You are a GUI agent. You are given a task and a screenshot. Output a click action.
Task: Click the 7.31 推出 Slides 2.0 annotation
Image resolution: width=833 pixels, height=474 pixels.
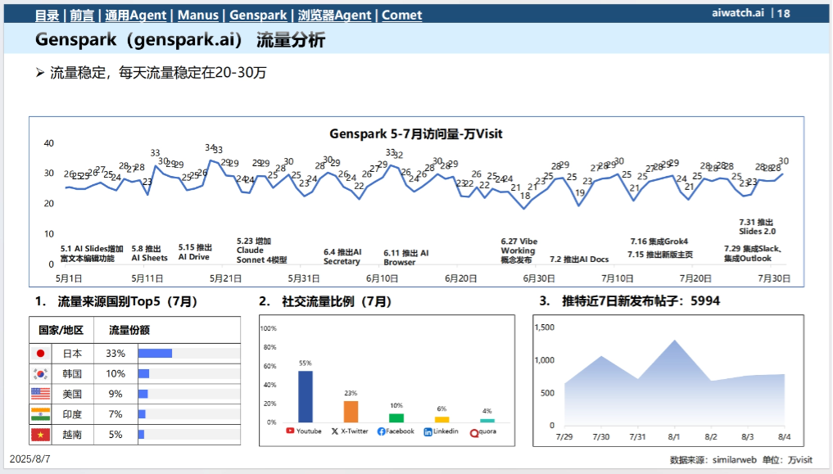[x=757, y=227]
